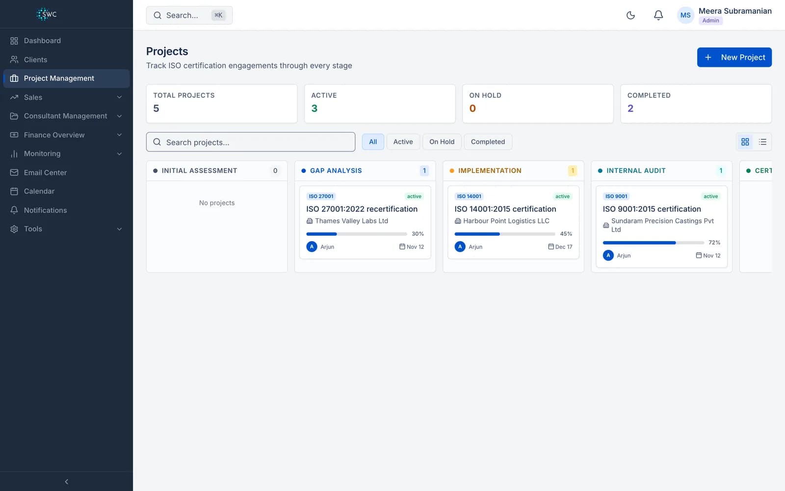The image size is (785, 491).
Task: Filter projects by Completed
Action: tap(488, 142)
